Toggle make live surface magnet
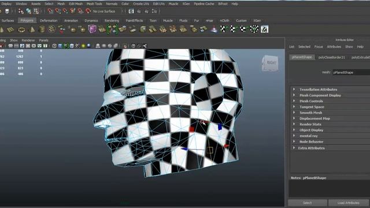Viewport: 370px width, 208px height. [88, 11]
